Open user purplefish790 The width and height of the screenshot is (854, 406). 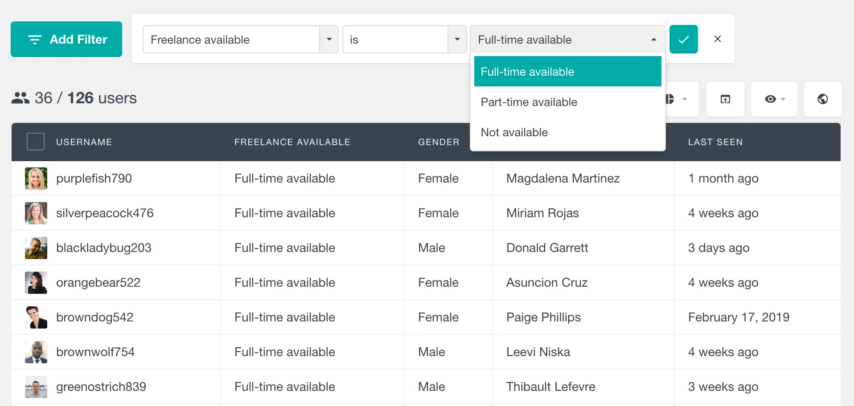point(94,179)
